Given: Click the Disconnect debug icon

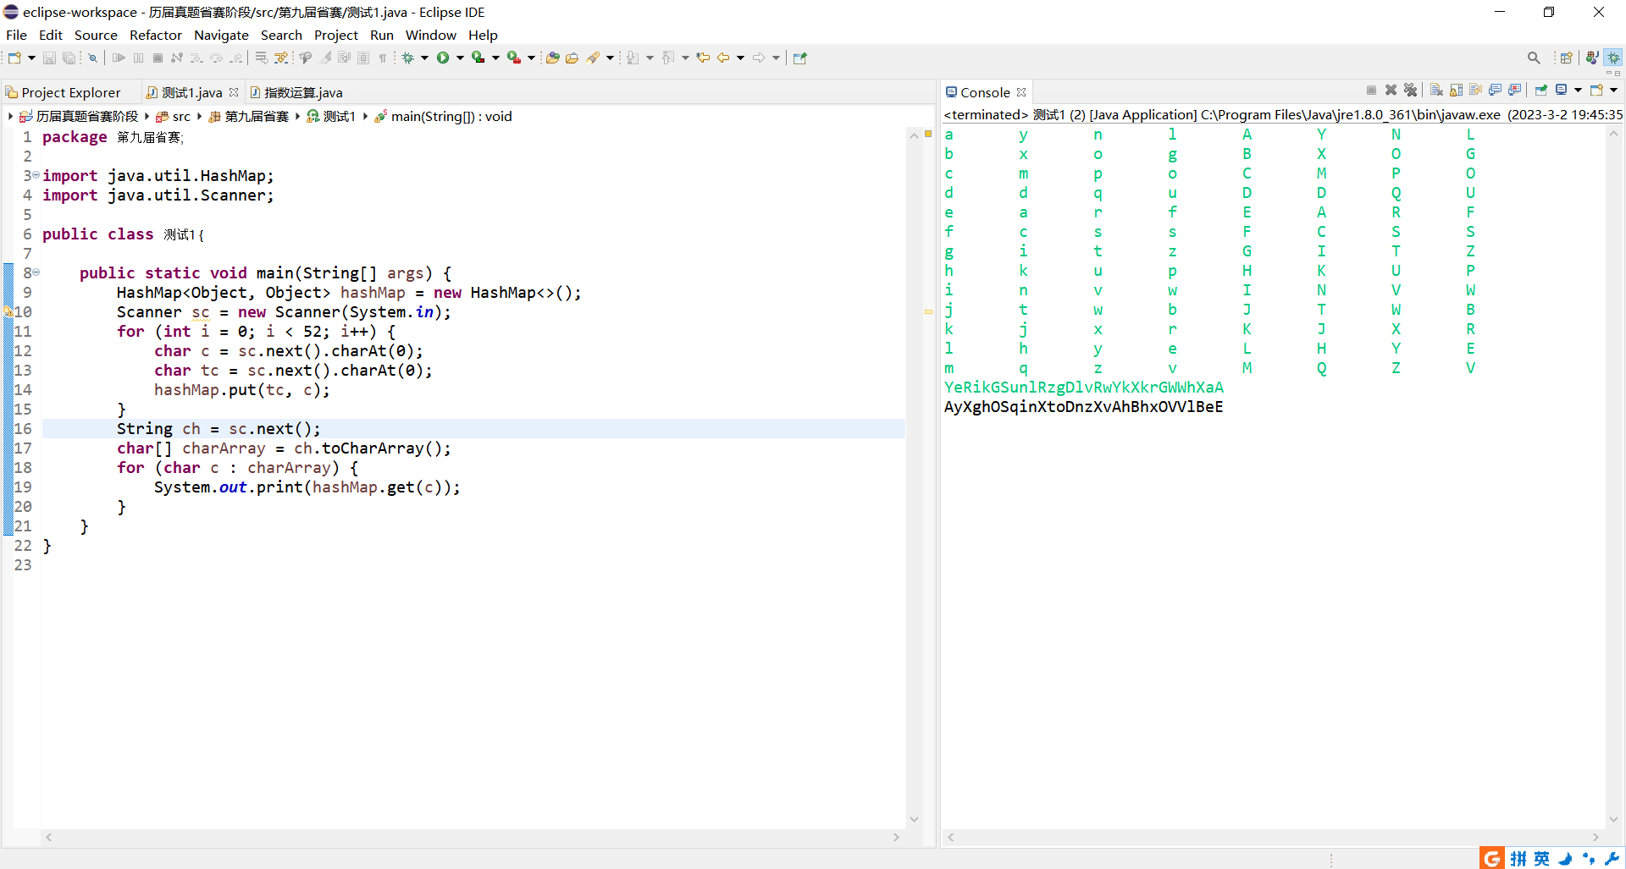Looking at the screenshot, I should click(176, 58).
